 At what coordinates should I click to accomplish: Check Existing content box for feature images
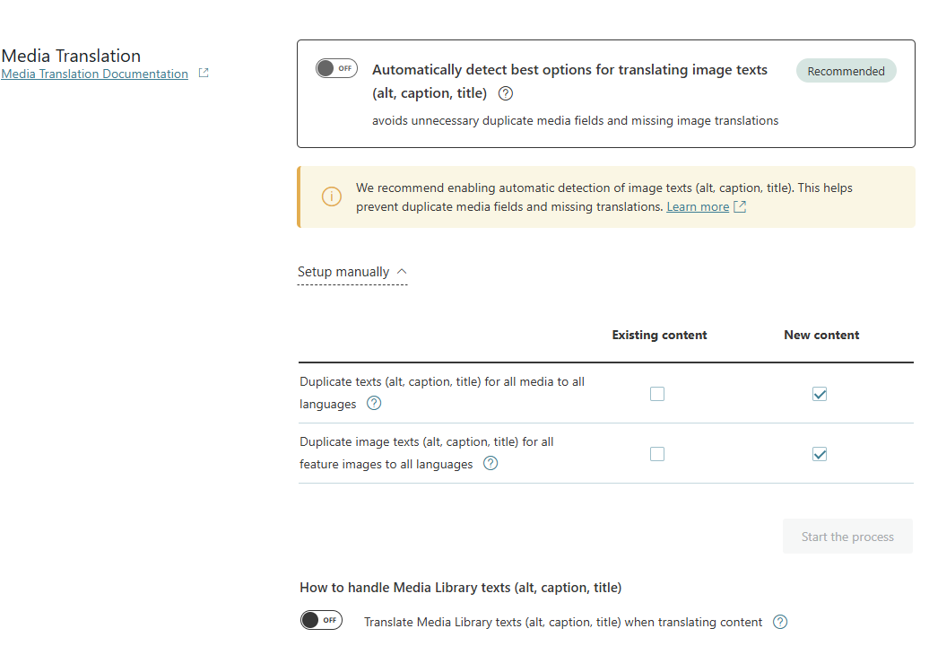tap(657, 454)
